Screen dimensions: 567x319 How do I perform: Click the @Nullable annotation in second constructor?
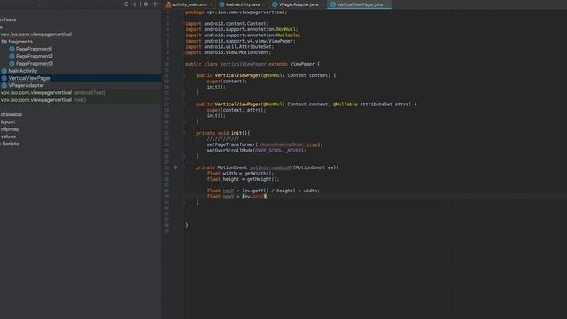click(345, 105)
